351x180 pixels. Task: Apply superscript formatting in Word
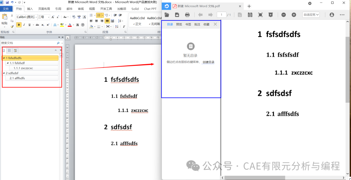[48, 25]
